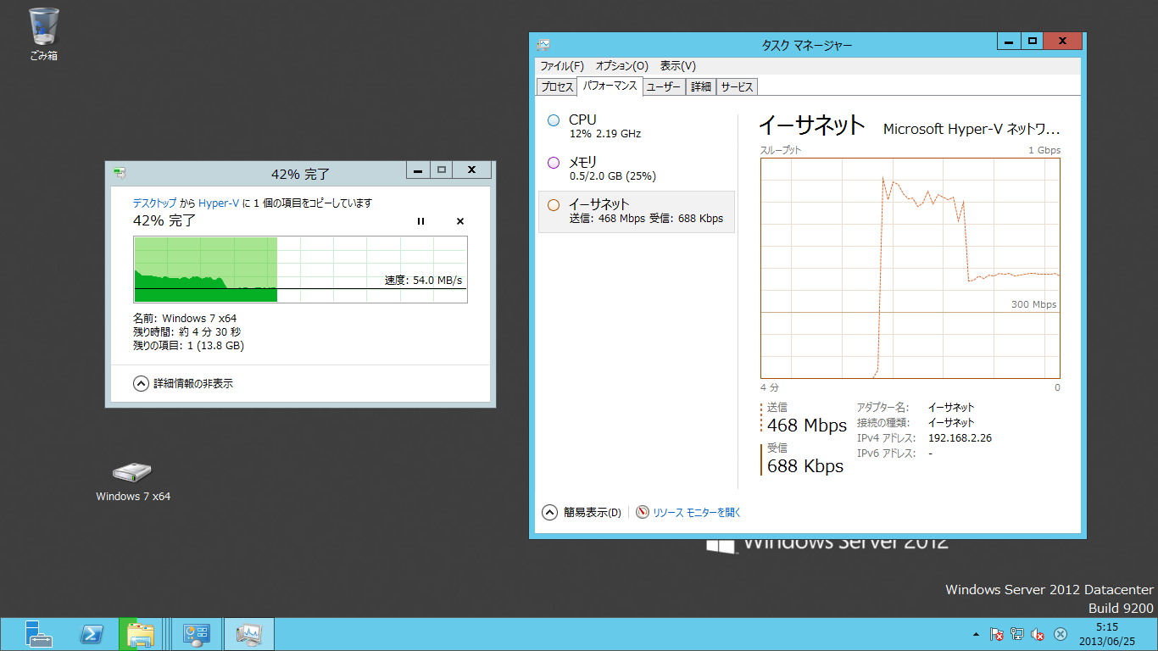Click the copy dialog title bar icon

(x=120, y=173)
